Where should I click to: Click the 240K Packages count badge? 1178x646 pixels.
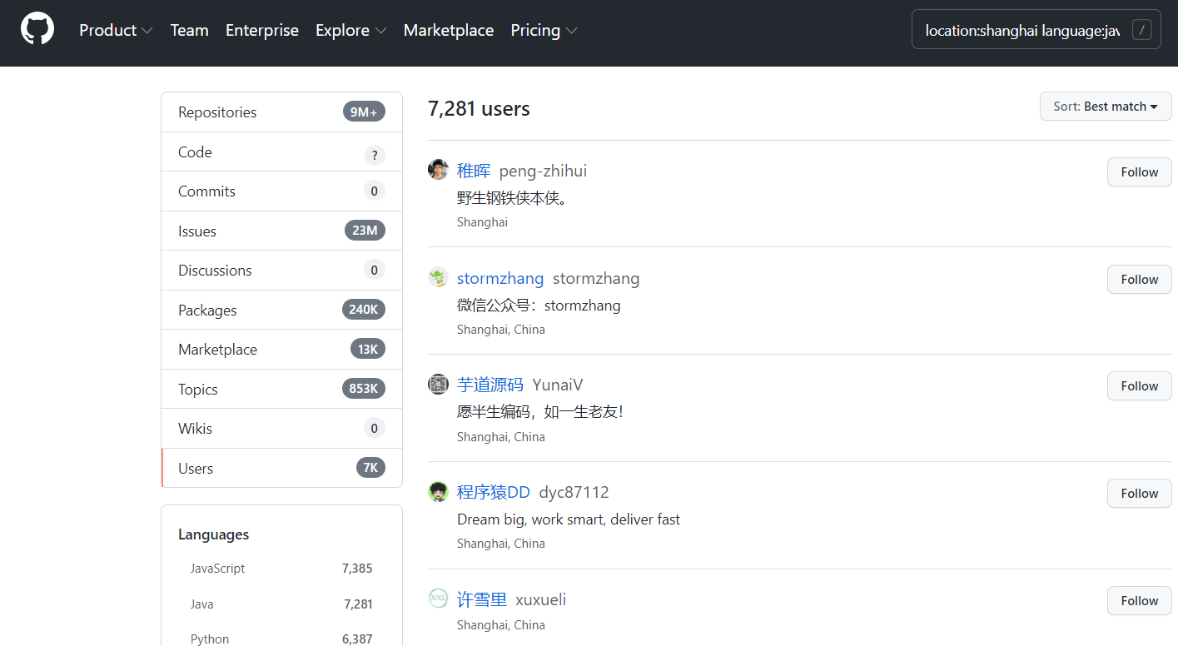(364, 310)
